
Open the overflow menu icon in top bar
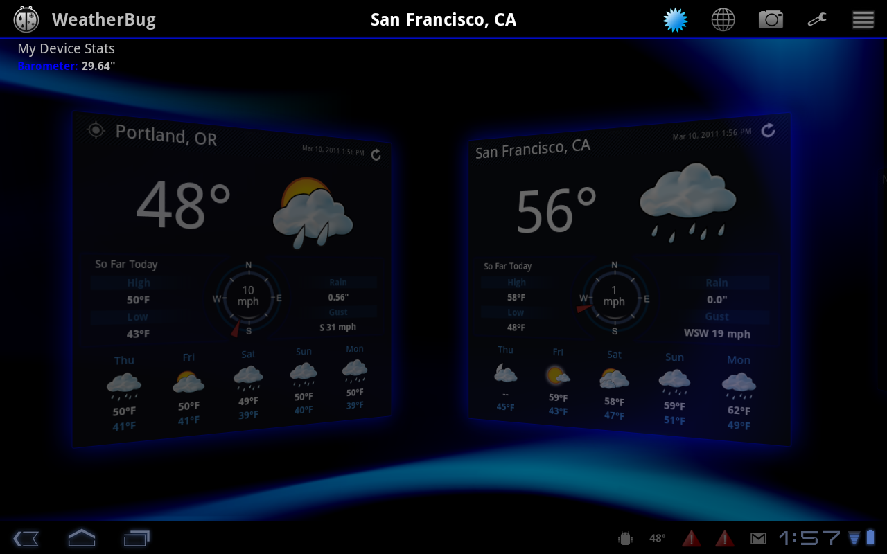pos(863,19)
